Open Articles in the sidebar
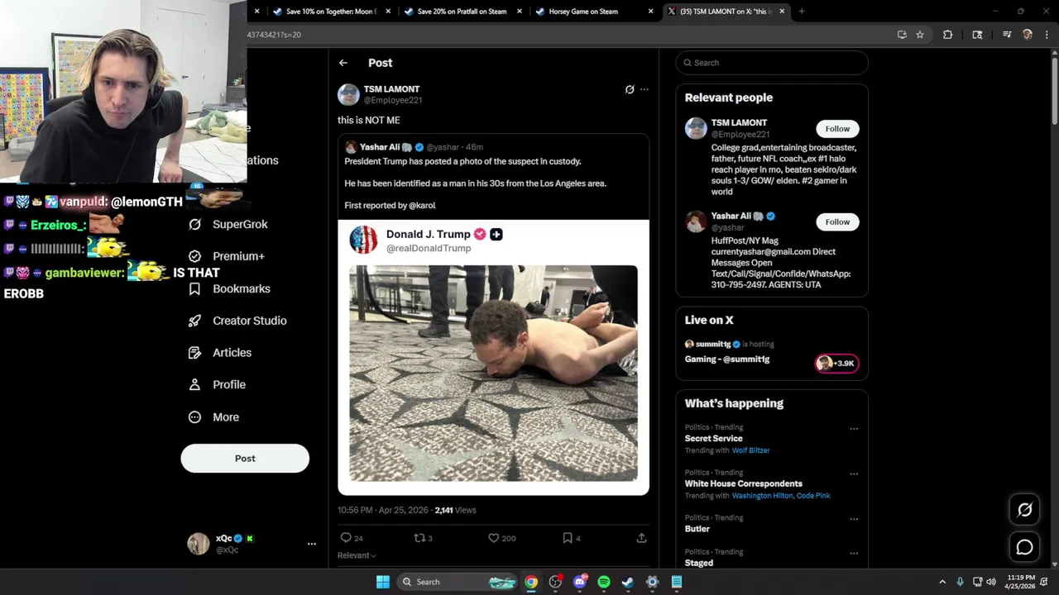Image resolution: width=1059 pixels, height=595 pixels. click(220, 353)
